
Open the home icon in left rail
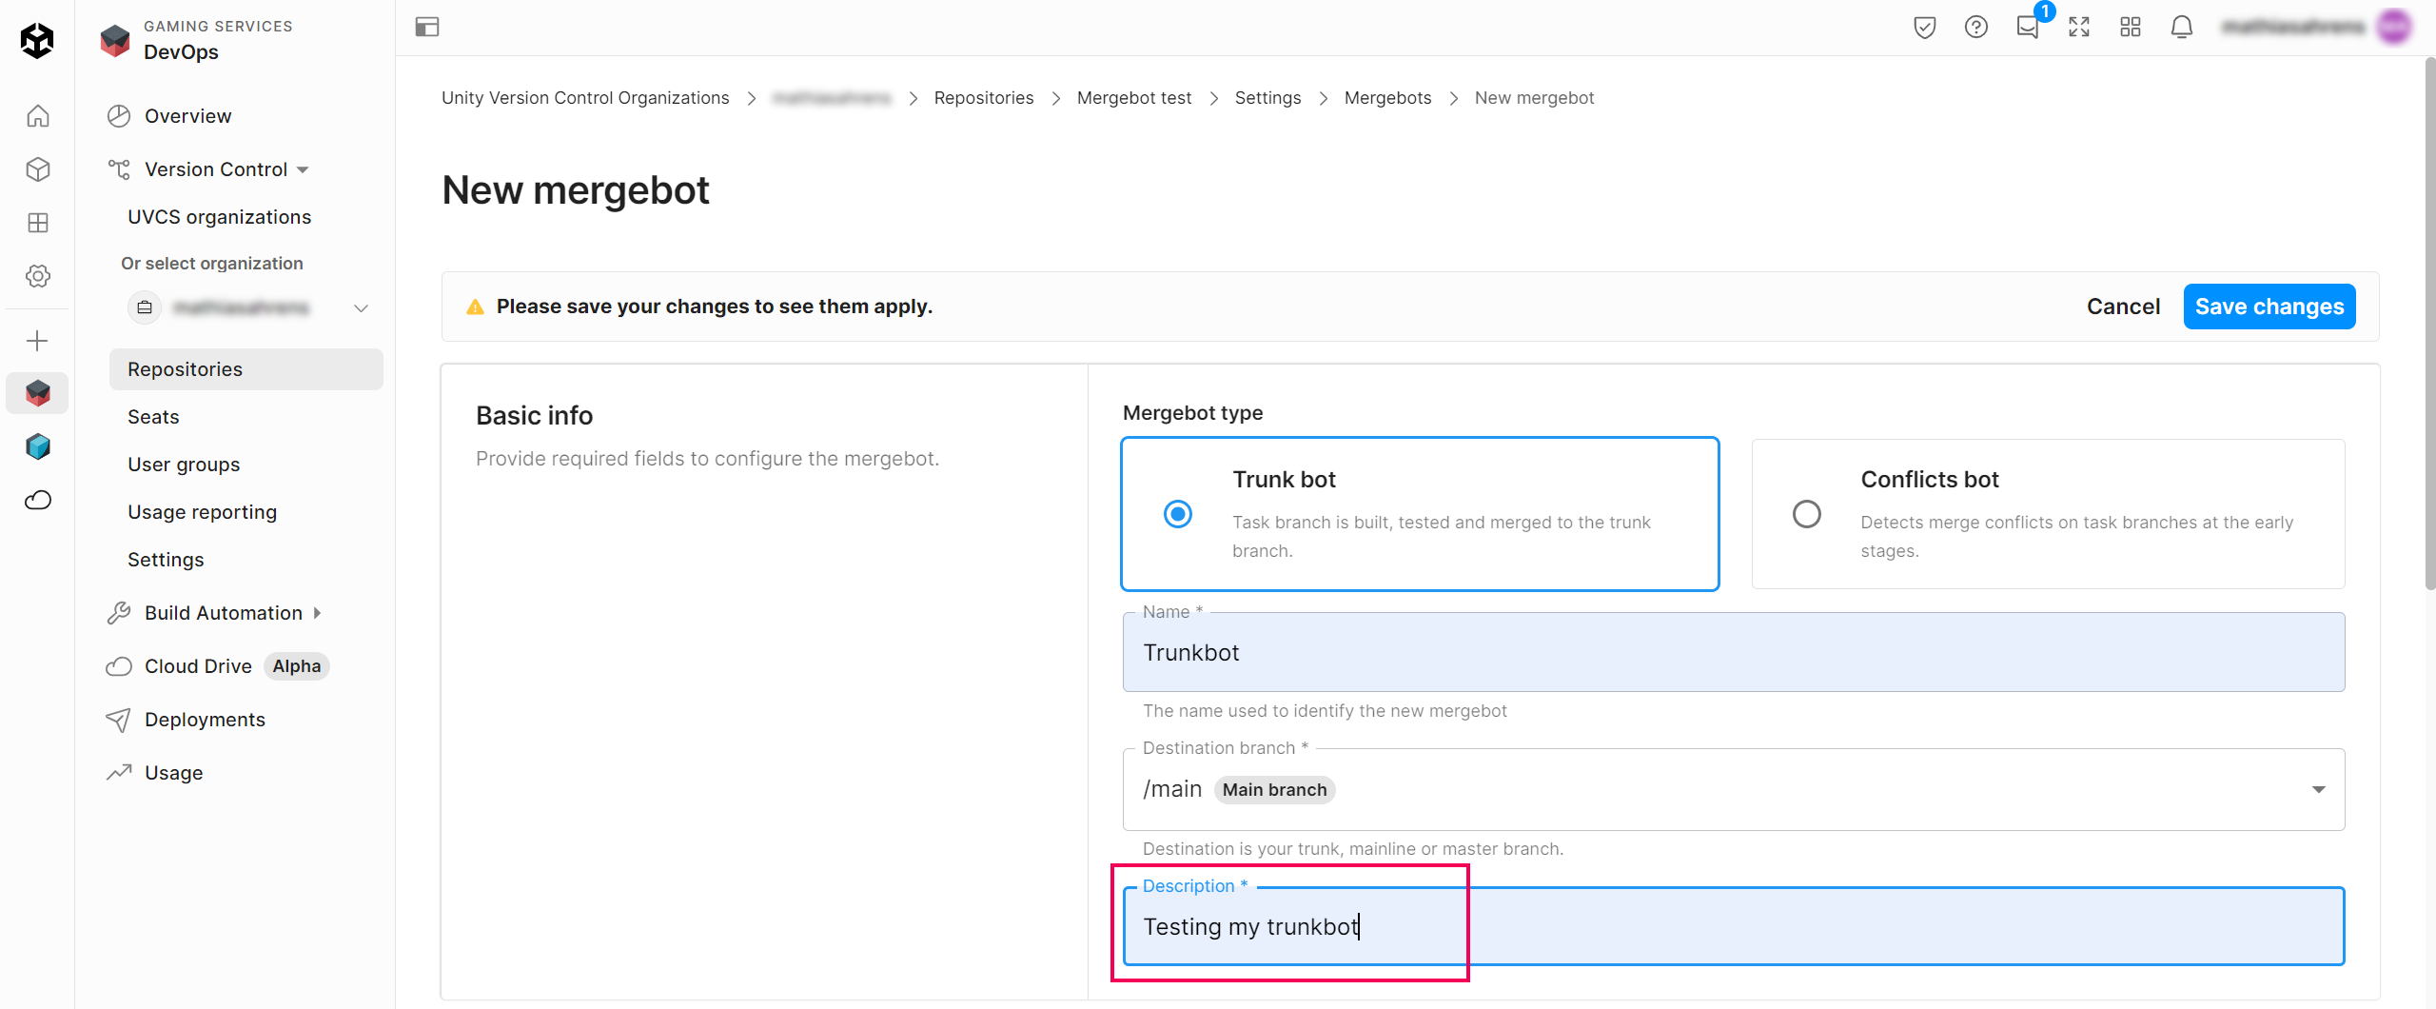(37, 116)
